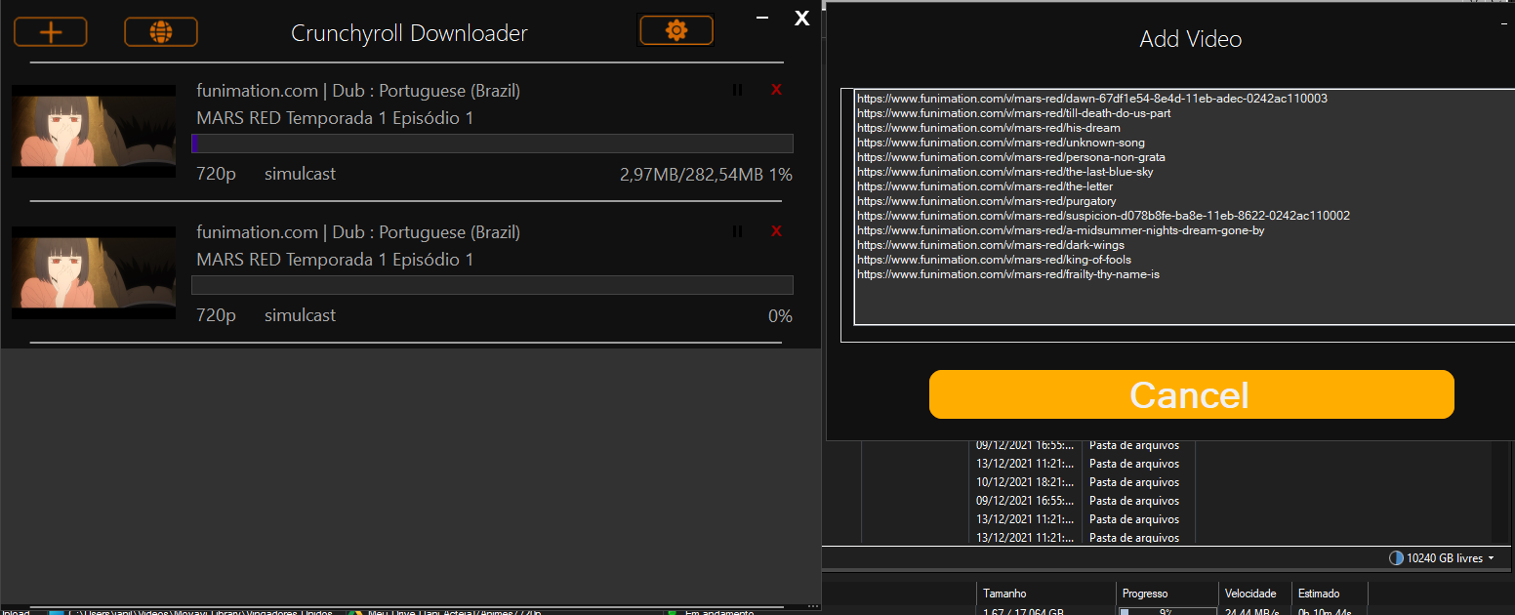
Task: Click thumbnail of the download at 0%
Action: click(x=94, y=272)
